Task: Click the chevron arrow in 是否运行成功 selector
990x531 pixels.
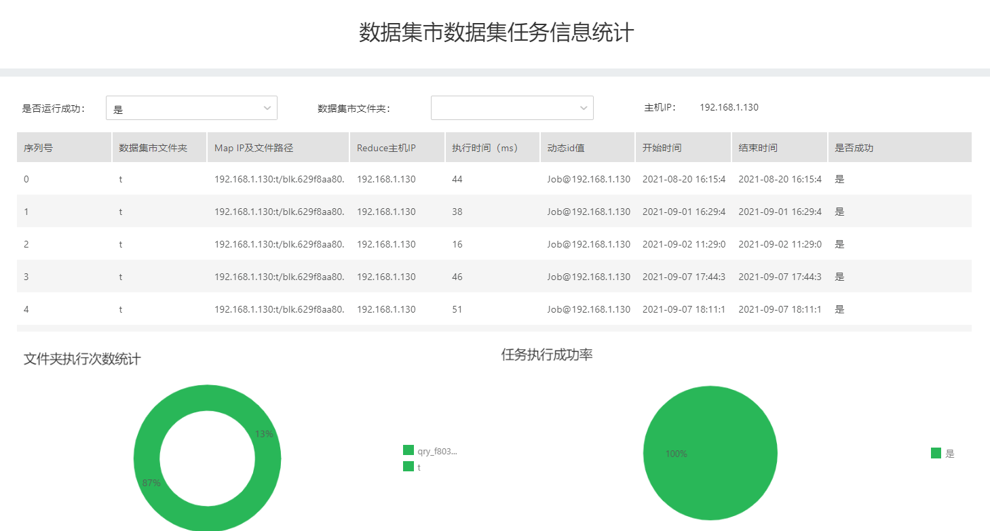Action: 267,109
